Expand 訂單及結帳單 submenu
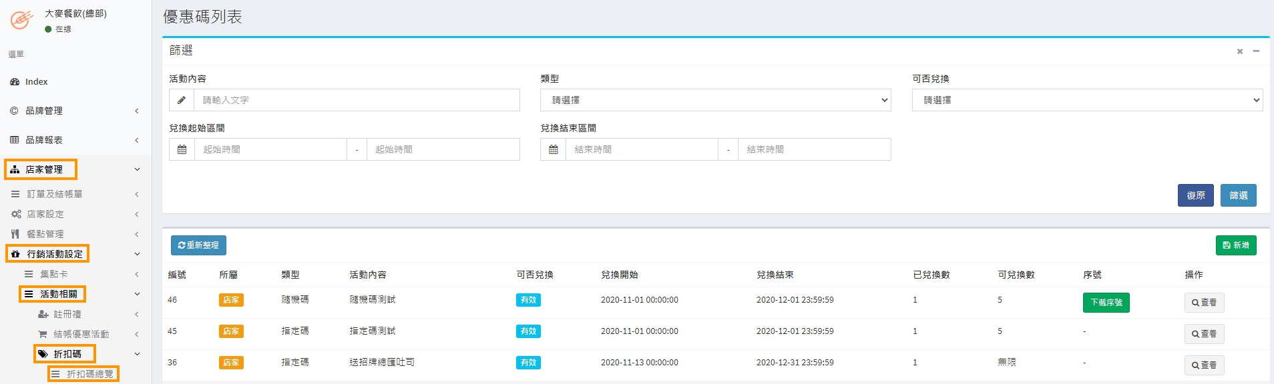 (x=55, y=194)
